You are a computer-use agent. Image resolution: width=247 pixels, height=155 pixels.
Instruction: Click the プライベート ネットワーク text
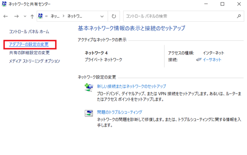[x=104, y=60]
